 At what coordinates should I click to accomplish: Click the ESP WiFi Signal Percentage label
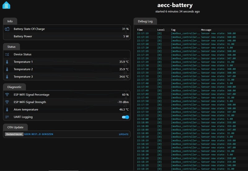pyautogui.click(x=32, y=95)
